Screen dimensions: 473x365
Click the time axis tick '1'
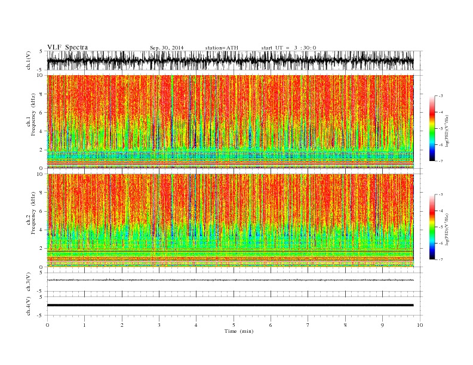pyautogui.click(x=84, y=325)
